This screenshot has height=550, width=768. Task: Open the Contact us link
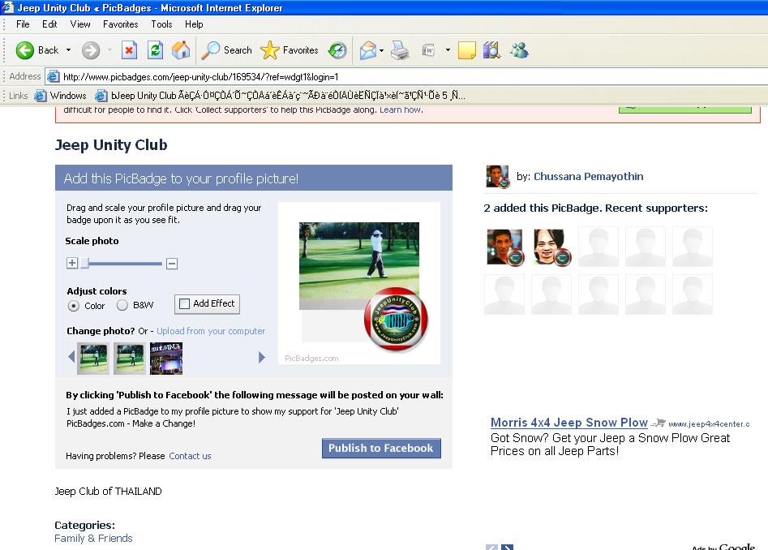point(190,456)
